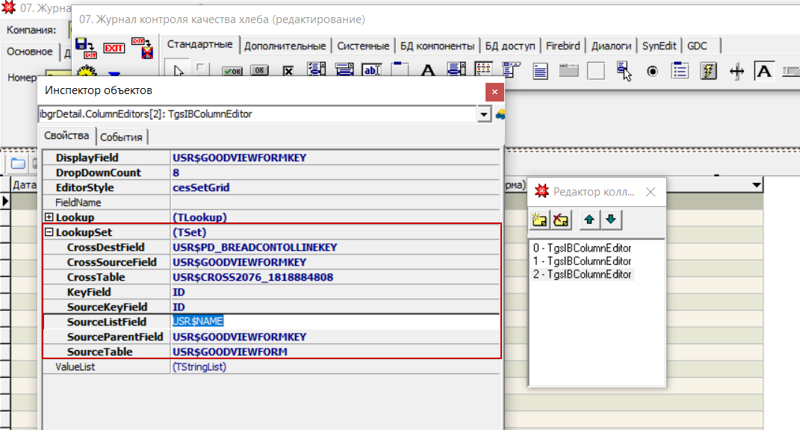Open the Дополнительные palette tab
Image resolution: width=800 pixels, height=430 pixels.
[x=285, y=46]
